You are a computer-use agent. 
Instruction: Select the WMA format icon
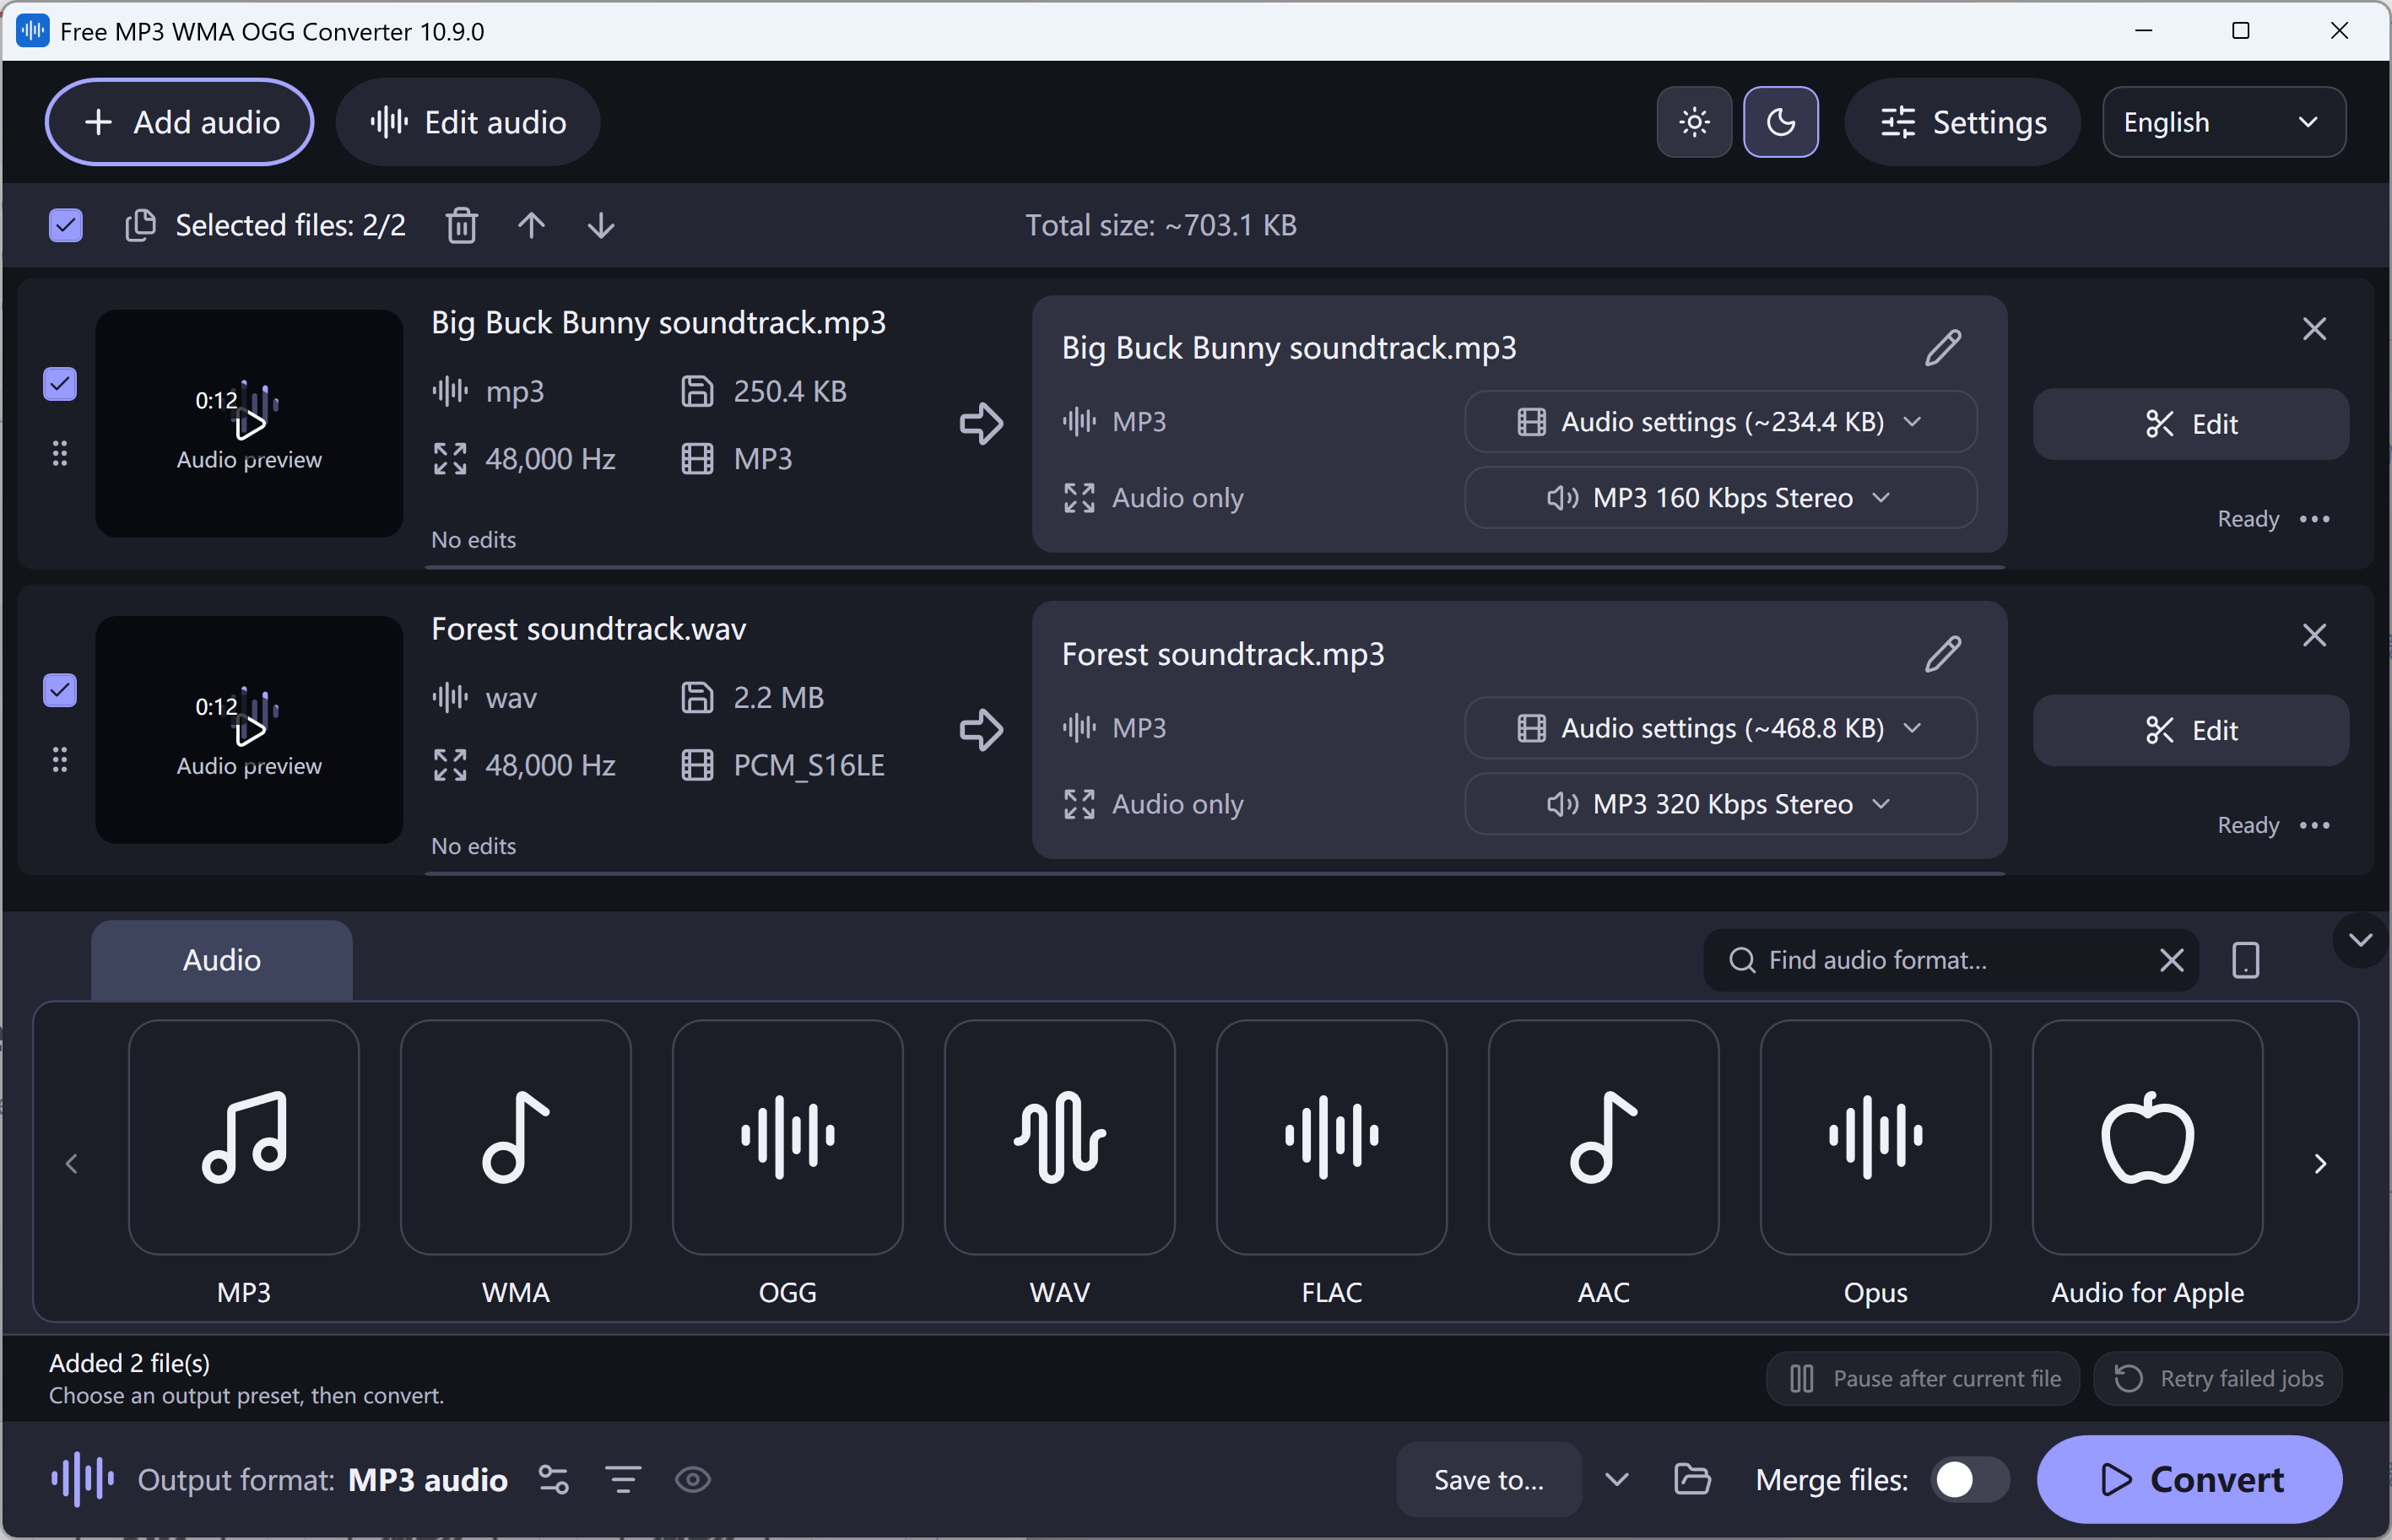(516, 1137)
